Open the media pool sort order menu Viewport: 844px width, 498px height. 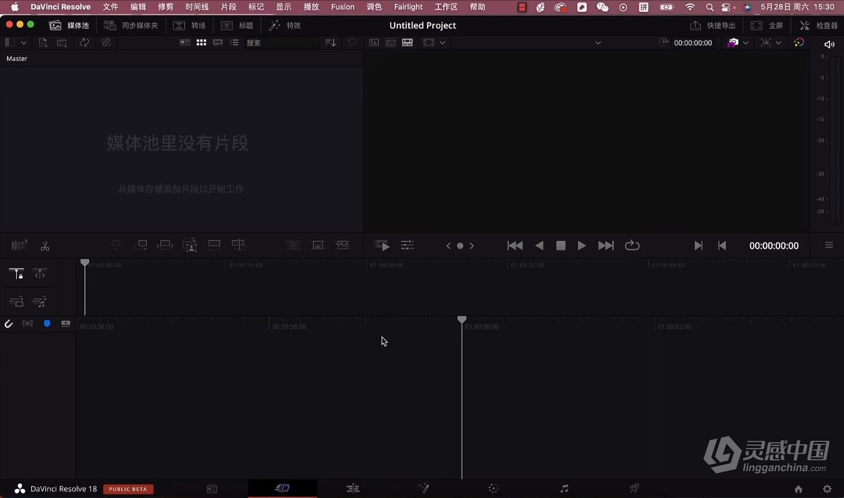click(x=330, y=42)
